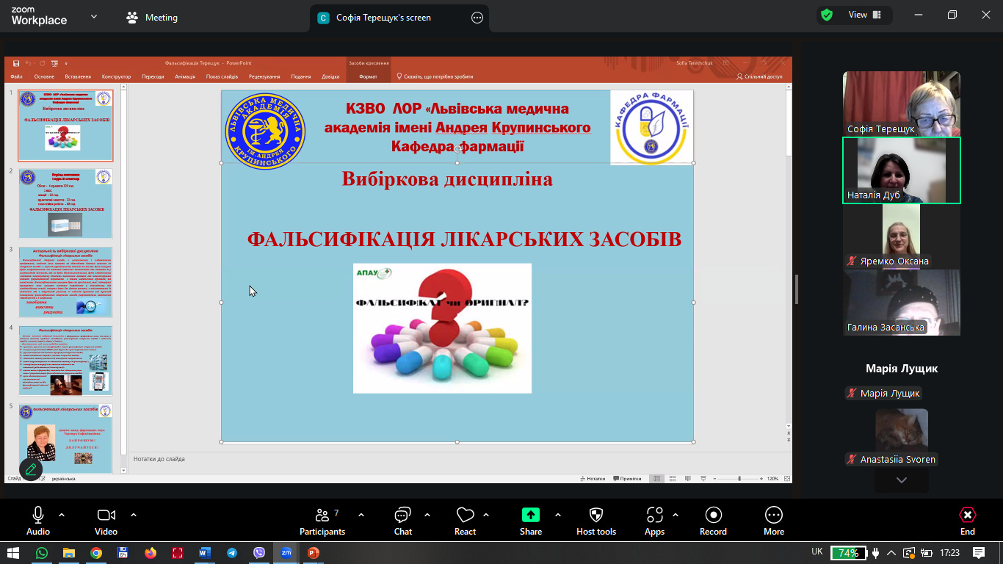Open the Zoom Workplace dropdown chevron

pyautogui.click(x=94, y=17)
